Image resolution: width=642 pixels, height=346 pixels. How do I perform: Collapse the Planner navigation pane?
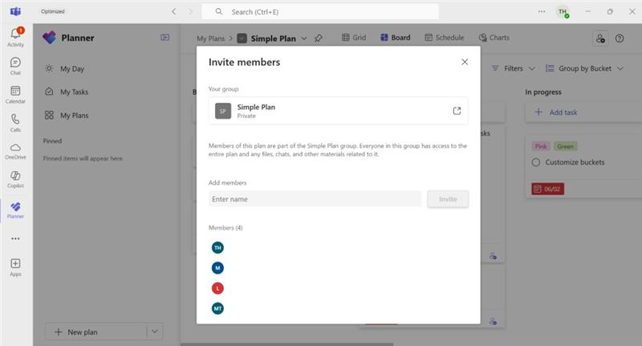pos(165,38)
